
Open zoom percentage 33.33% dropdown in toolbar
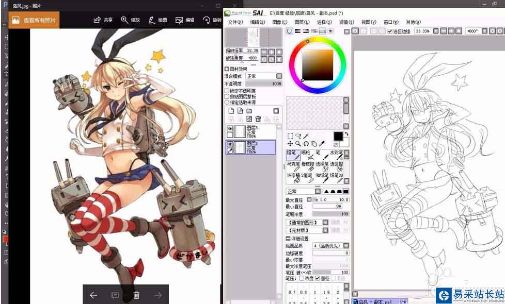[x=435, y=31]
